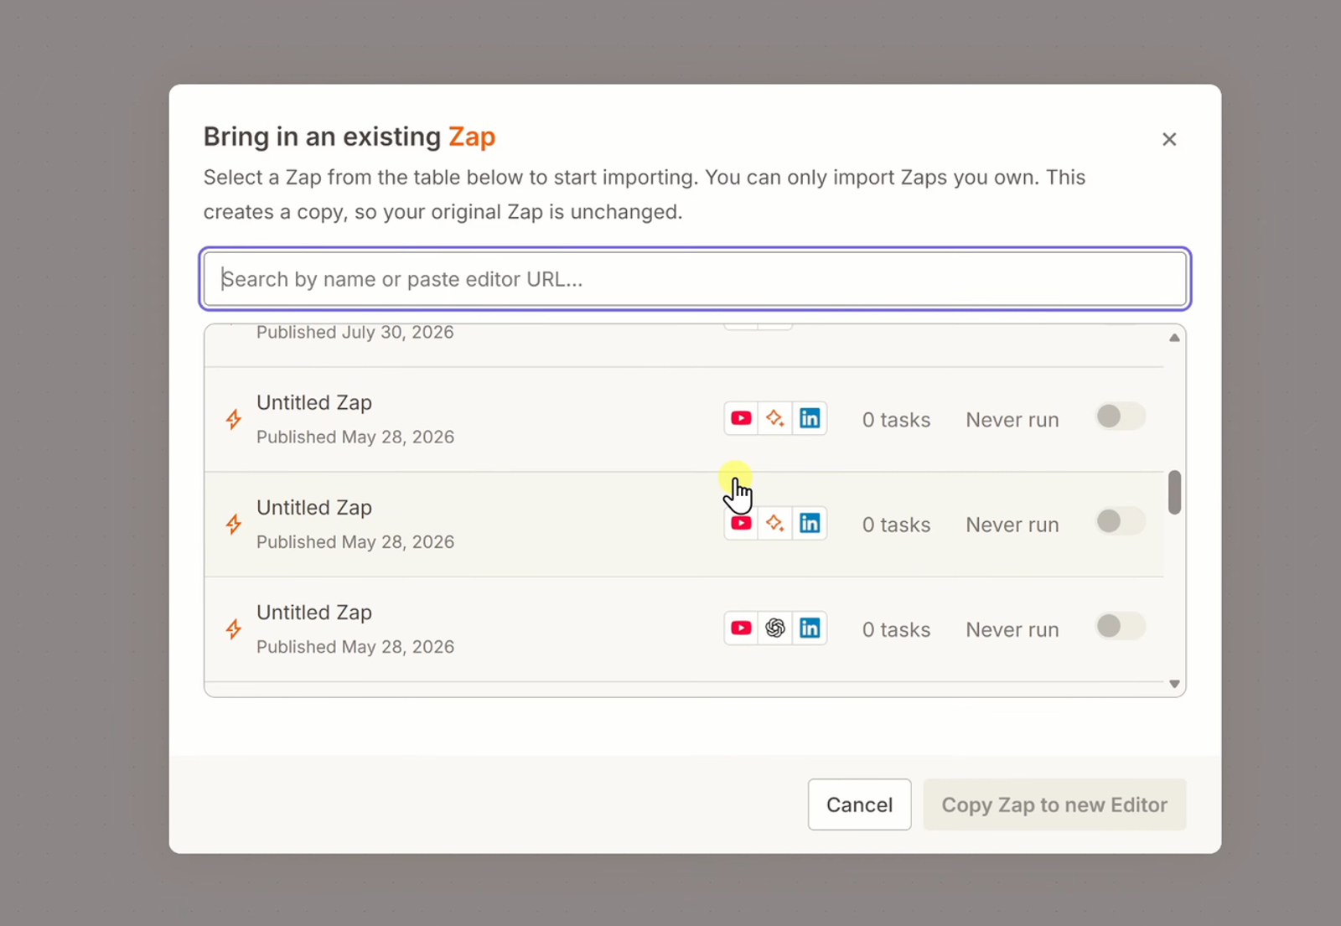Focus the Search by name or paste editor URL field
This screenshot has height=926, width=1341.
coord(695,279)
